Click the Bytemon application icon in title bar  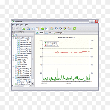pyautogui.click(x=13, y=22)
